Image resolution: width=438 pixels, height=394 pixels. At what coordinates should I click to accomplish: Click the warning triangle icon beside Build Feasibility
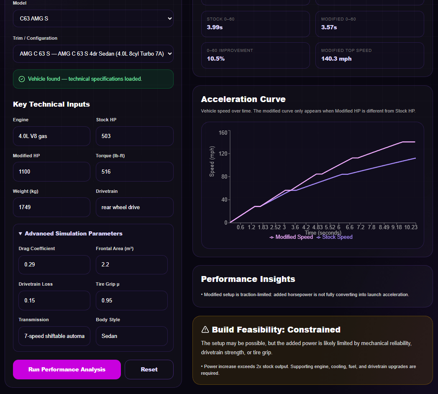[205, 330]
